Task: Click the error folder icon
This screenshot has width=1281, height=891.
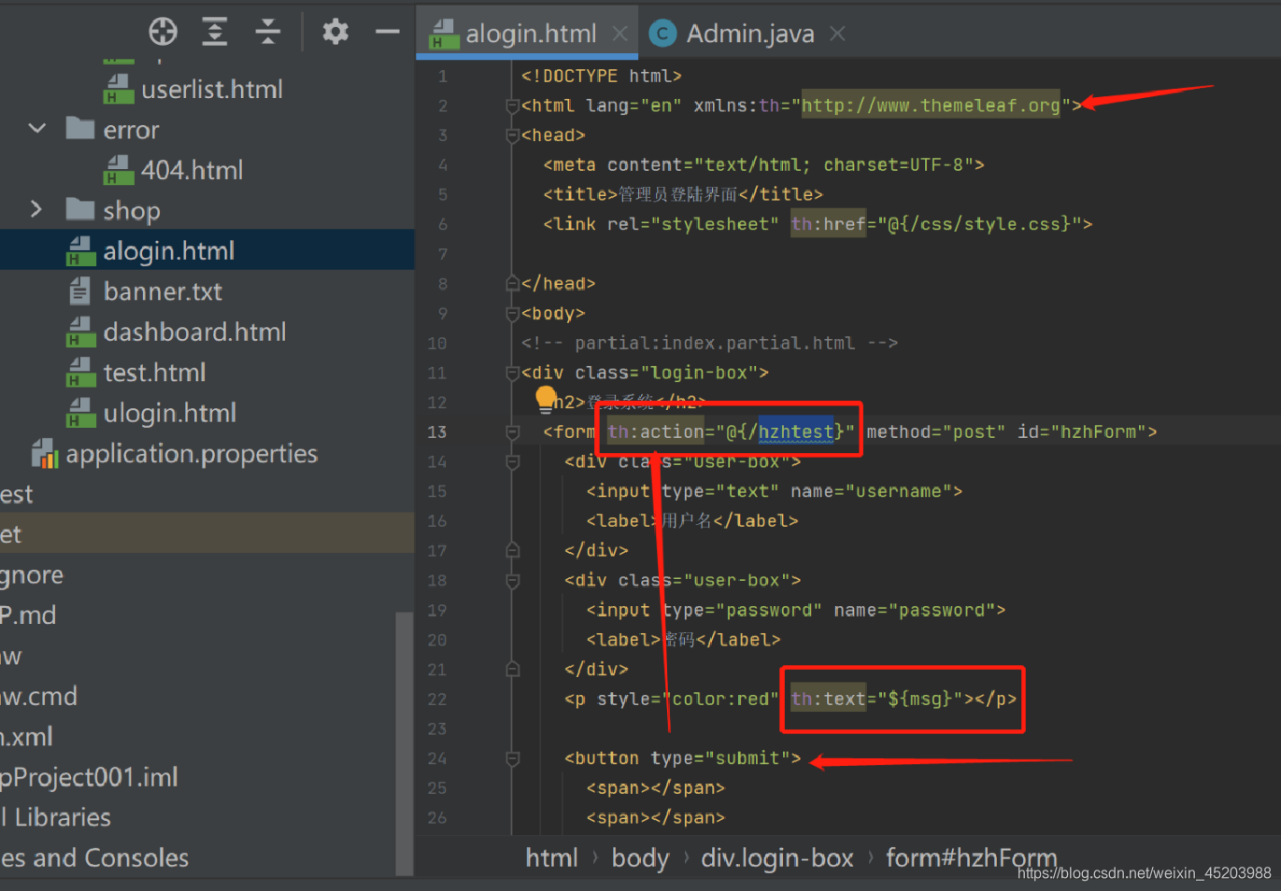Action: pyautogui.click(x=80, y=128)
